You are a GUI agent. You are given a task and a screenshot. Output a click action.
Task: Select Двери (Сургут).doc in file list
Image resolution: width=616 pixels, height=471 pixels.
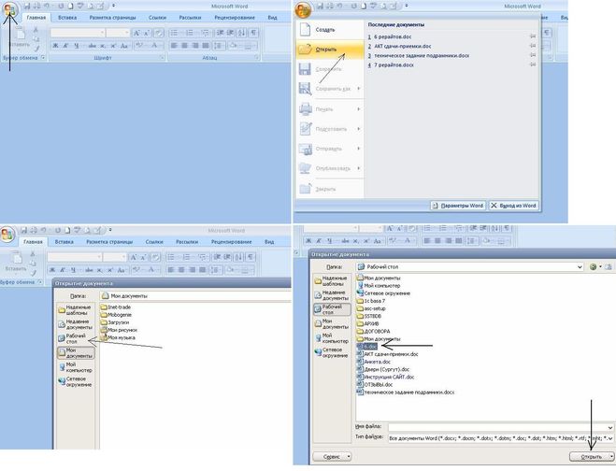click(383, 369)
